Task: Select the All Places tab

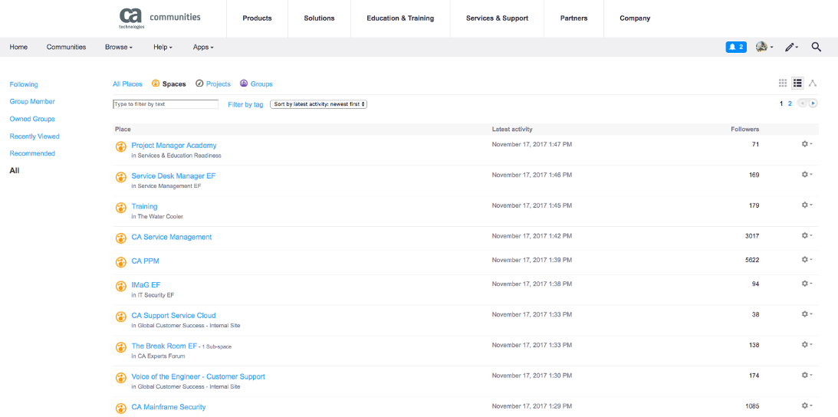Action: tap(127, 84)
